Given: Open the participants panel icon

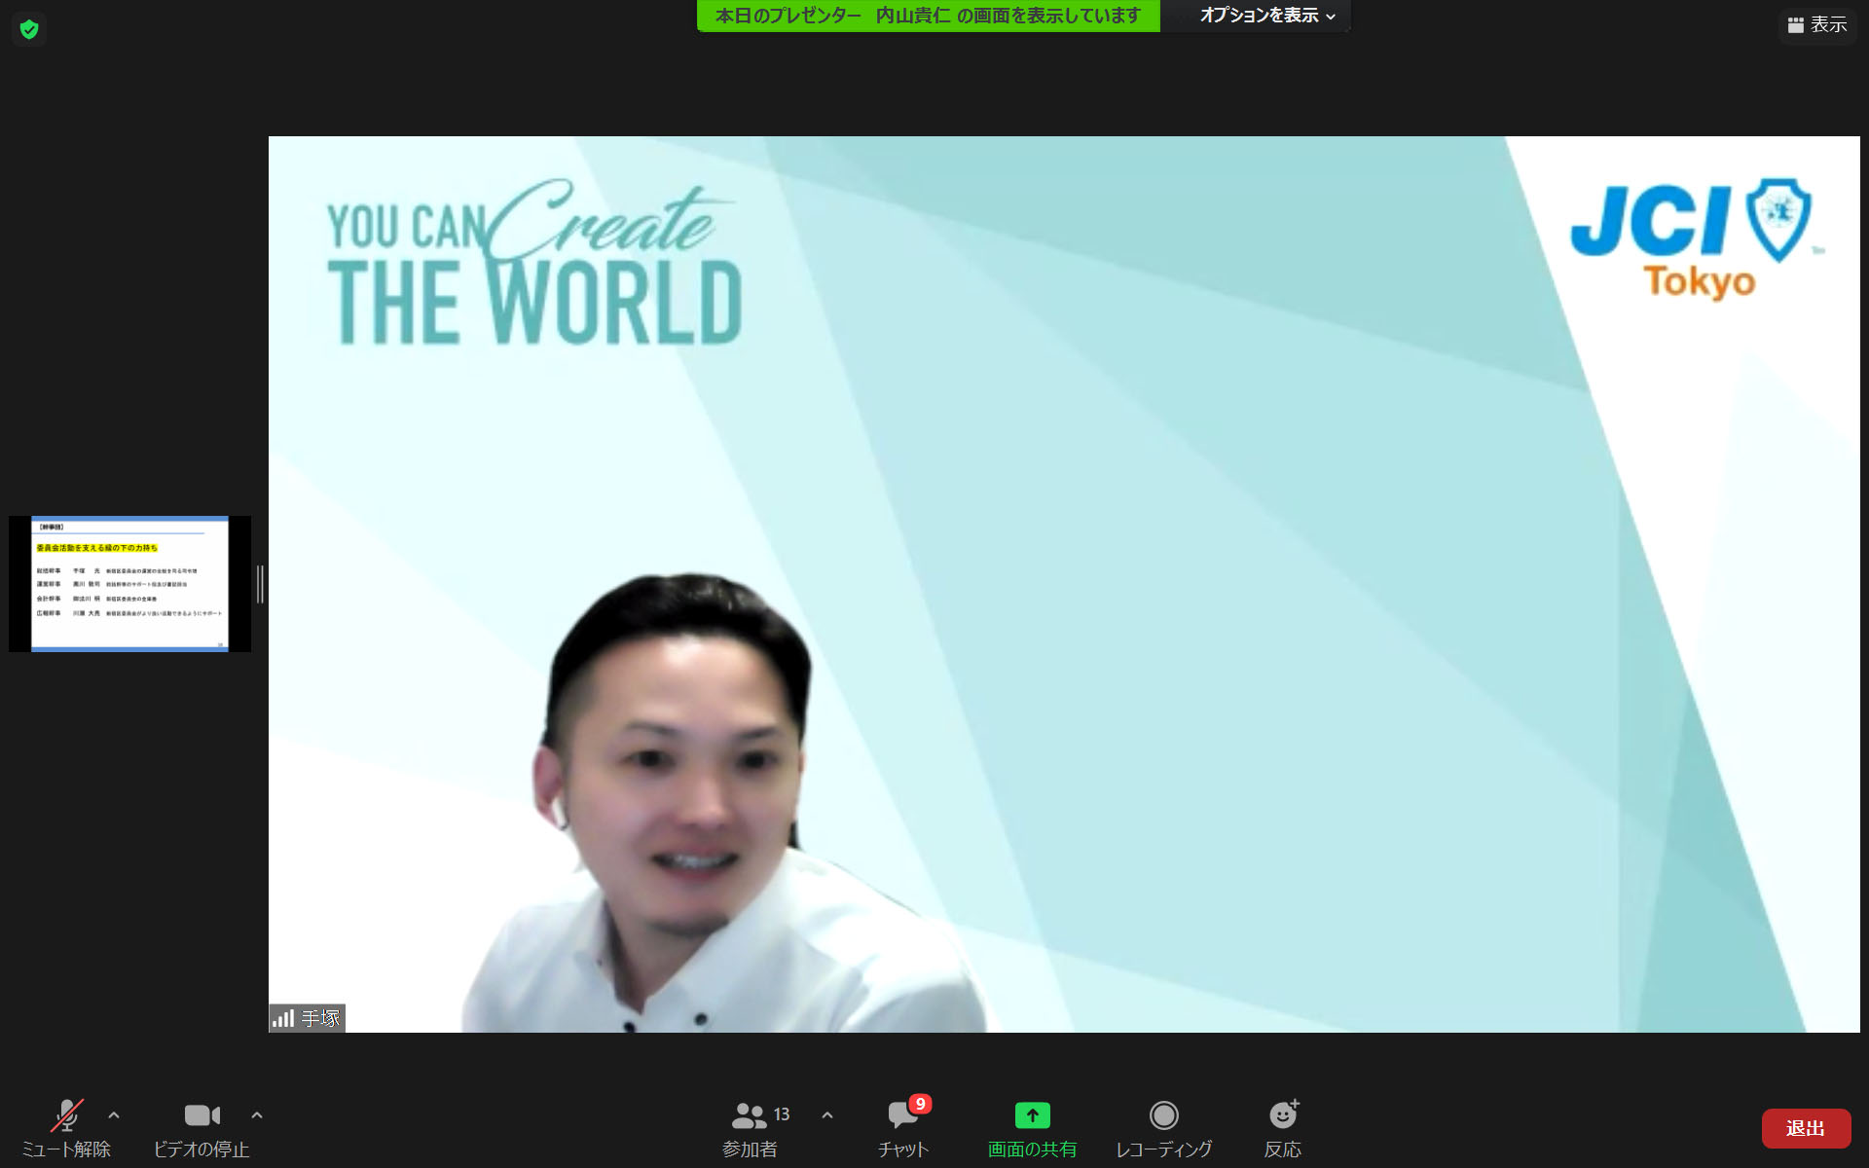Looking at the screenshot, I should click(749, 1115).
